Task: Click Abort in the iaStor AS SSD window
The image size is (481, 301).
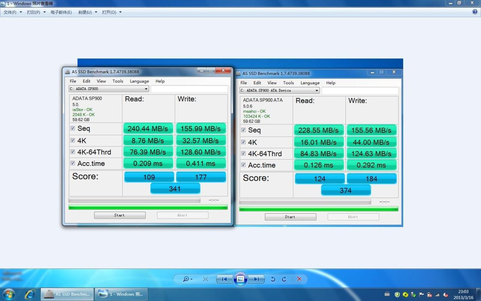Action: click(x=183, y=215)
